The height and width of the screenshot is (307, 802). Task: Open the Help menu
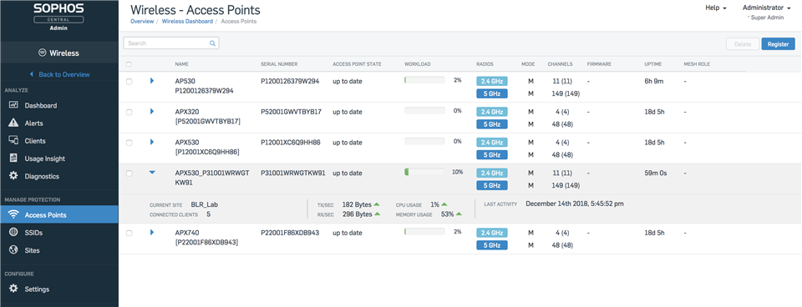pyautogui.click(x=716, y=8)
